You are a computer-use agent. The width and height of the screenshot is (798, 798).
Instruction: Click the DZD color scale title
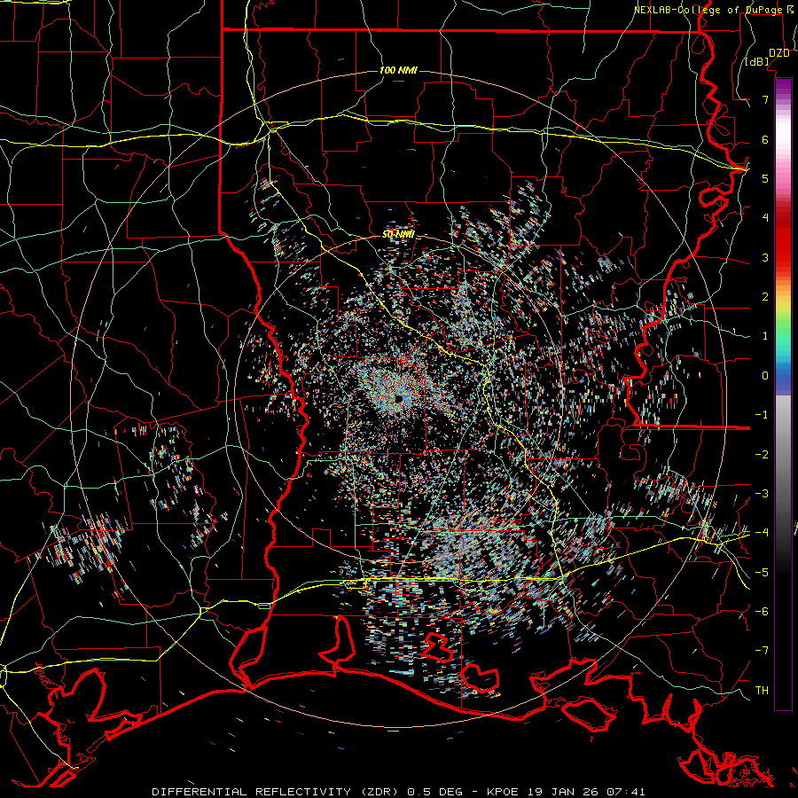point(779,53)
